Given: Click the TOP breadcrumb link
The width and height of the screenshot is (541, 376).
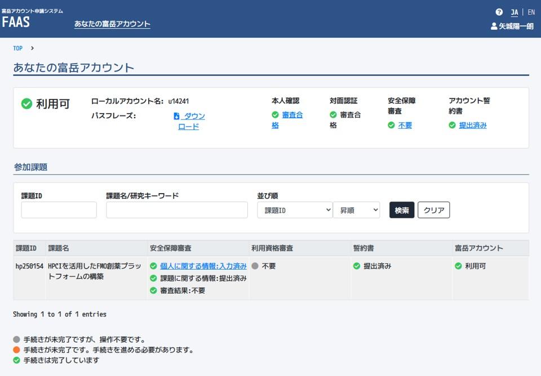Looking at the screenshot, I should pos(18,48).
